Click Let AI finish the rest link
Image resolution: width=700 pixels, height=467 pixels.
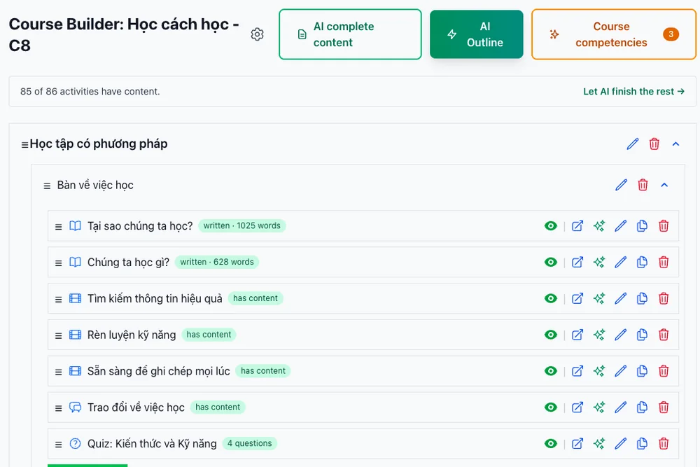[x=633, y=92]
